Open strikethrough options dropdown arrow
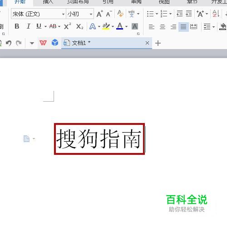The height and width of the screenshot is (227, 227). click(59, 27)
